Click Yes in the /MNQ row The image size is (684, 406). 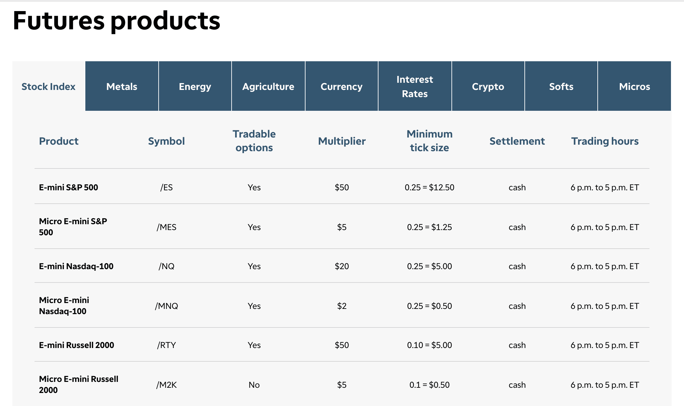tap(254, 306)
